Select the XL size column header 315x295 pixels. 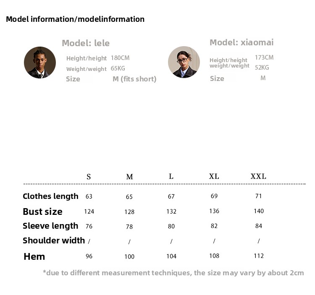click(x=214, y=176)
